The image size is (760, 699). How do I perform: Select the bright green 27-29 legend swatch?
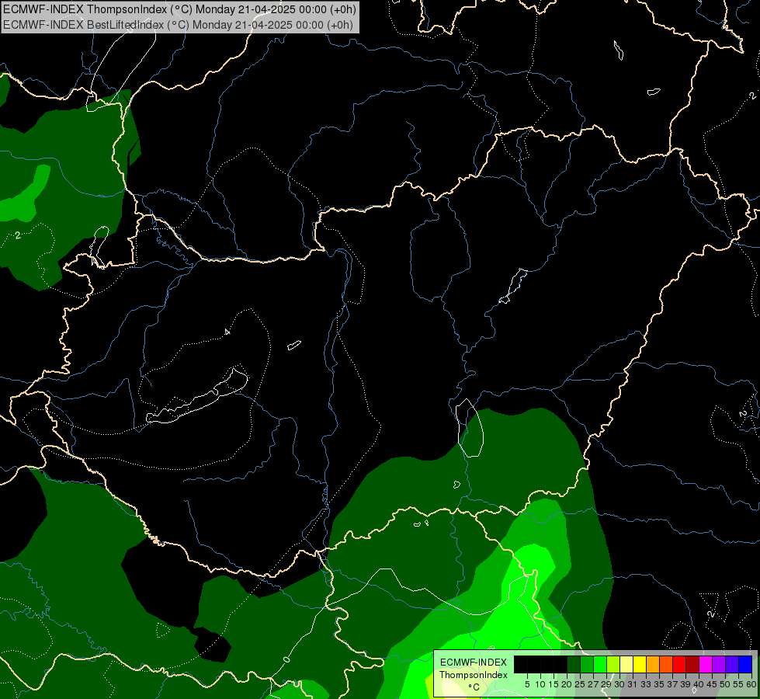600,664
